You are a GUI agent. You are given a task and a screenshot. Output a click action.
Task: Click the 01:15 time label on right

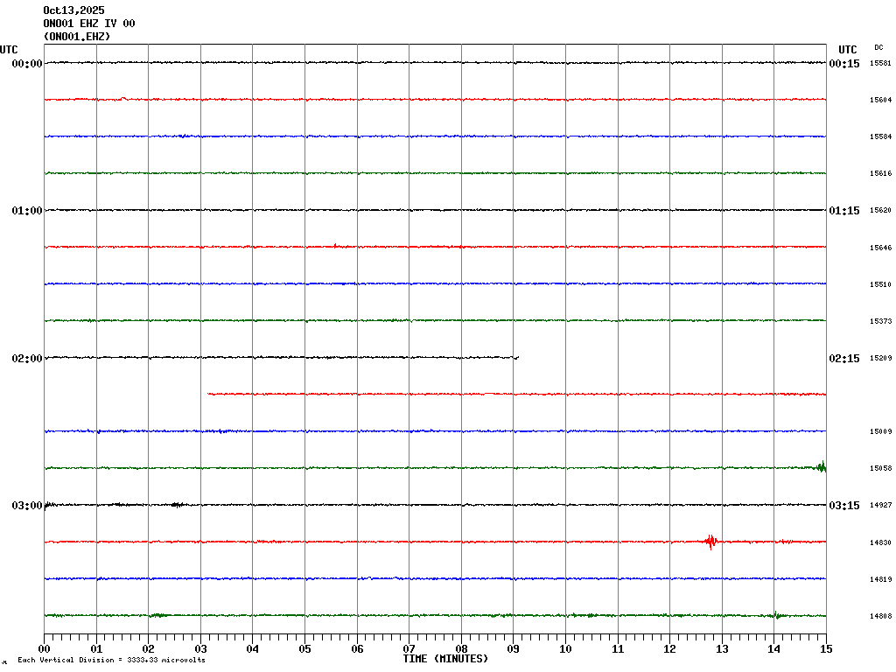click(x=844, y=211)
